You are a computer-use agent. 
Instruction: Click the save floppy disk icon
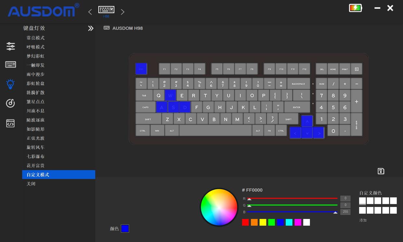(x=381, y=171)
